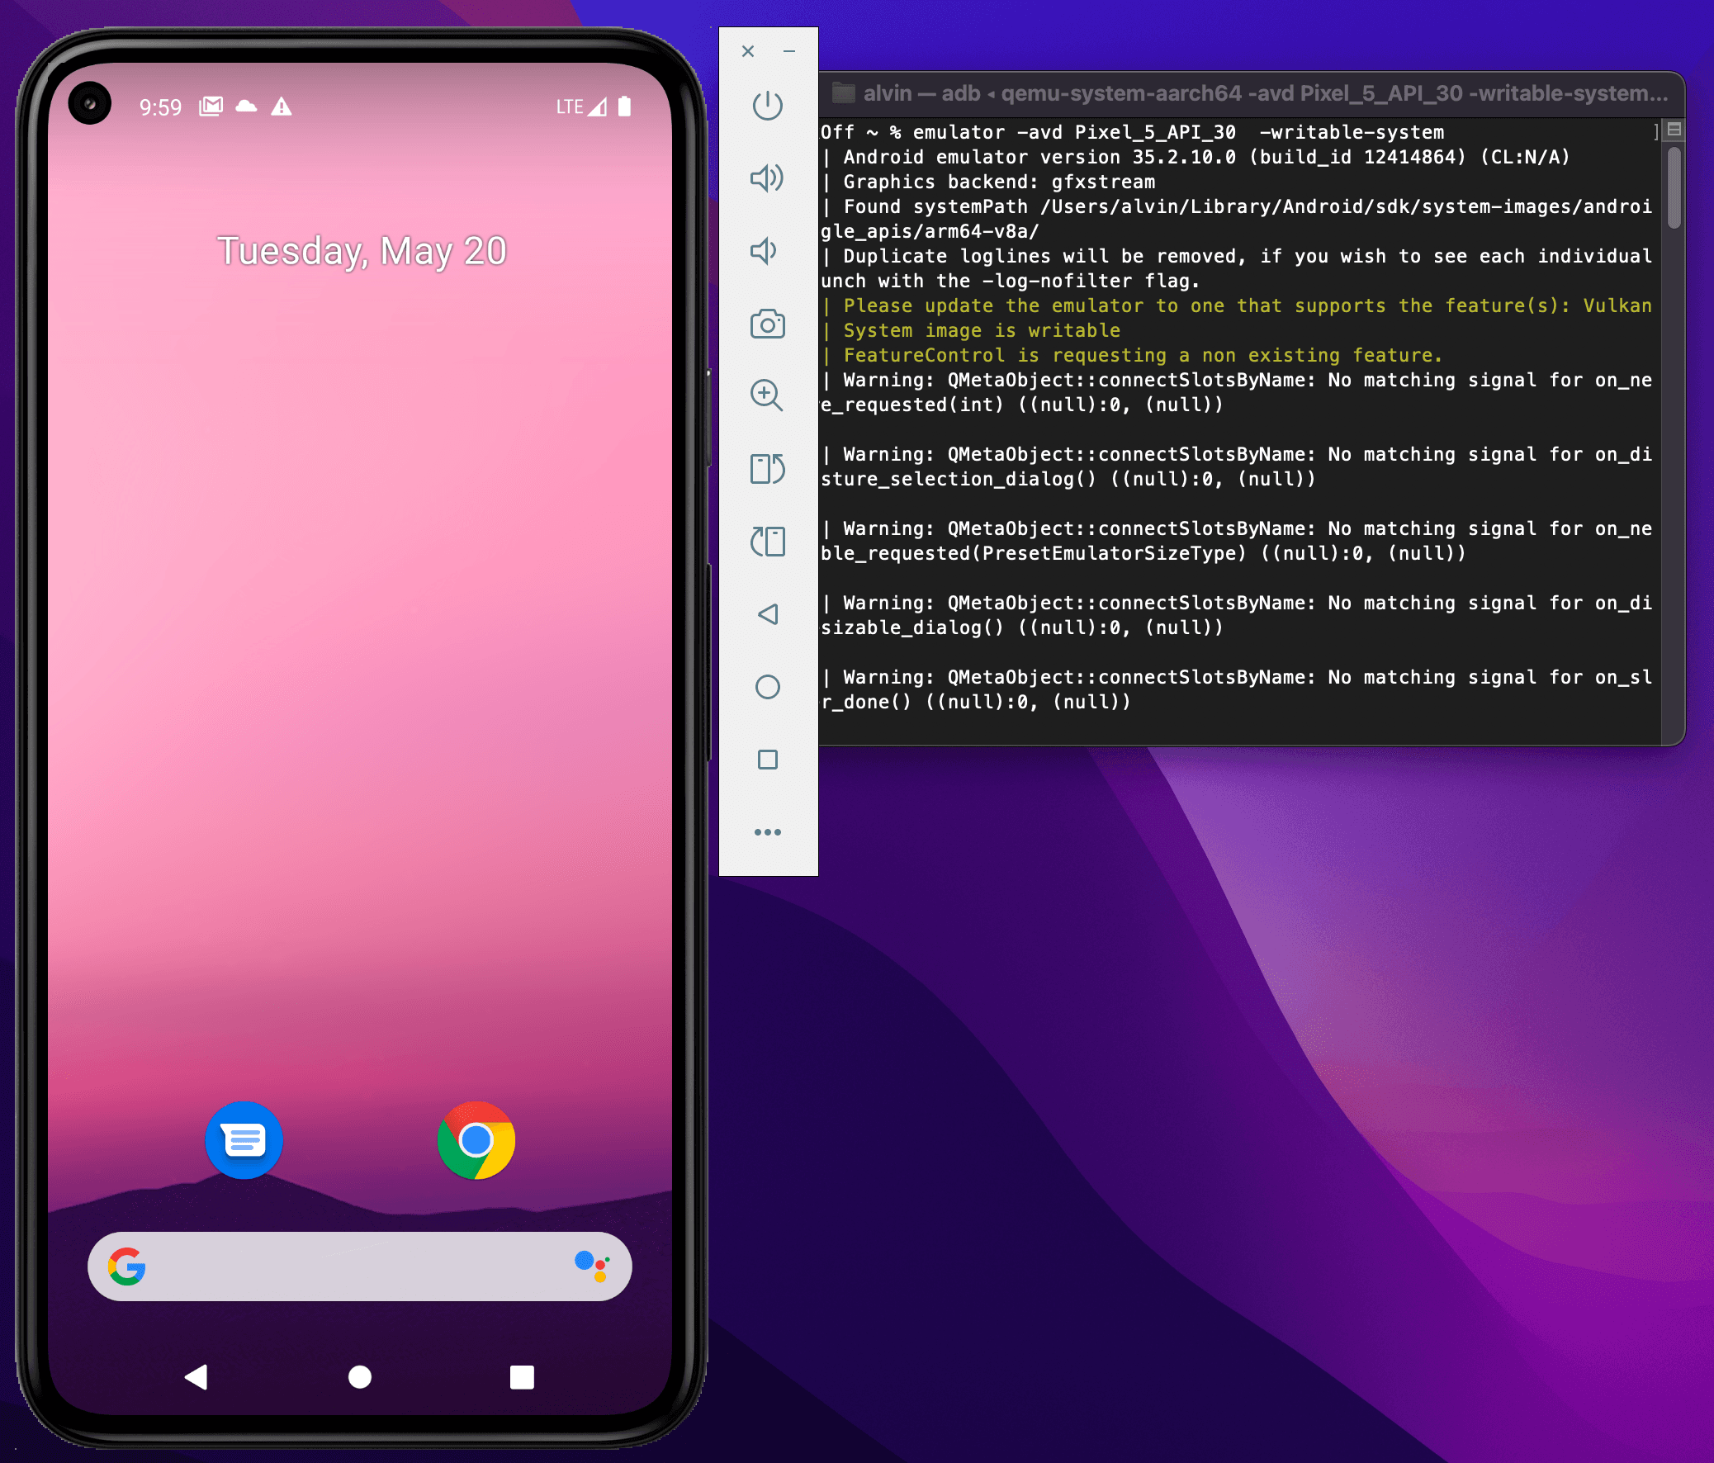
Task: Launch Chrome on the phone home screen
Action: tap(476, 1140)
